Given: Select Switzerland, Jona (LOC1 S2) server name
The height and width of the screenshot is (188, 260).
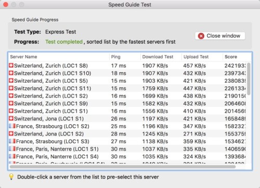Looking at the screenshot, I should [49, 134].
